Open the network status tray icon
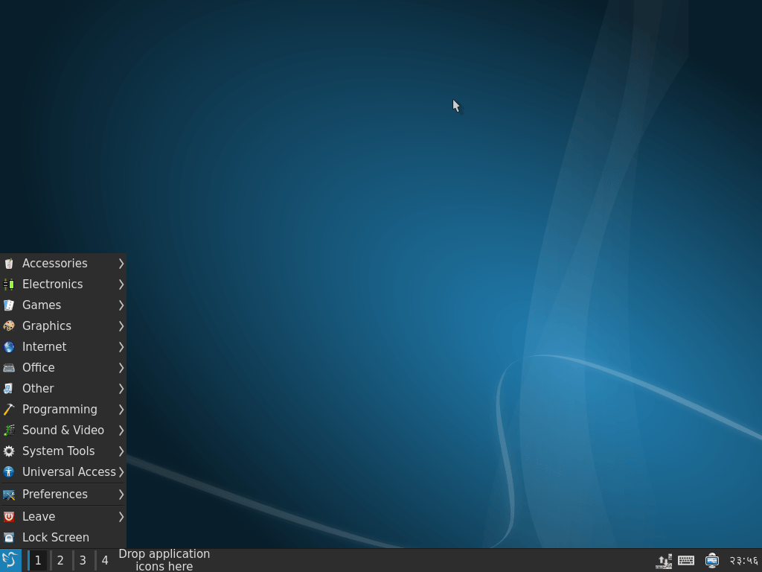The height and width of the screenshot is (572, 762). (664, 562)
